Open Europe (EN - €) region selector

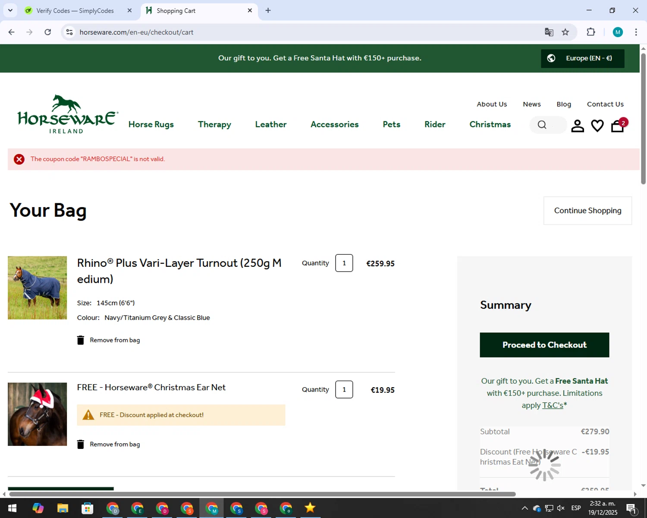click(x=583, y=58)
